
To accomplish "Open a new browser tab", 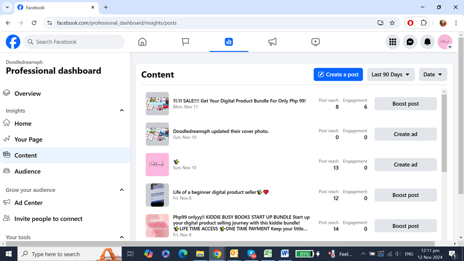I will (106, 8).
